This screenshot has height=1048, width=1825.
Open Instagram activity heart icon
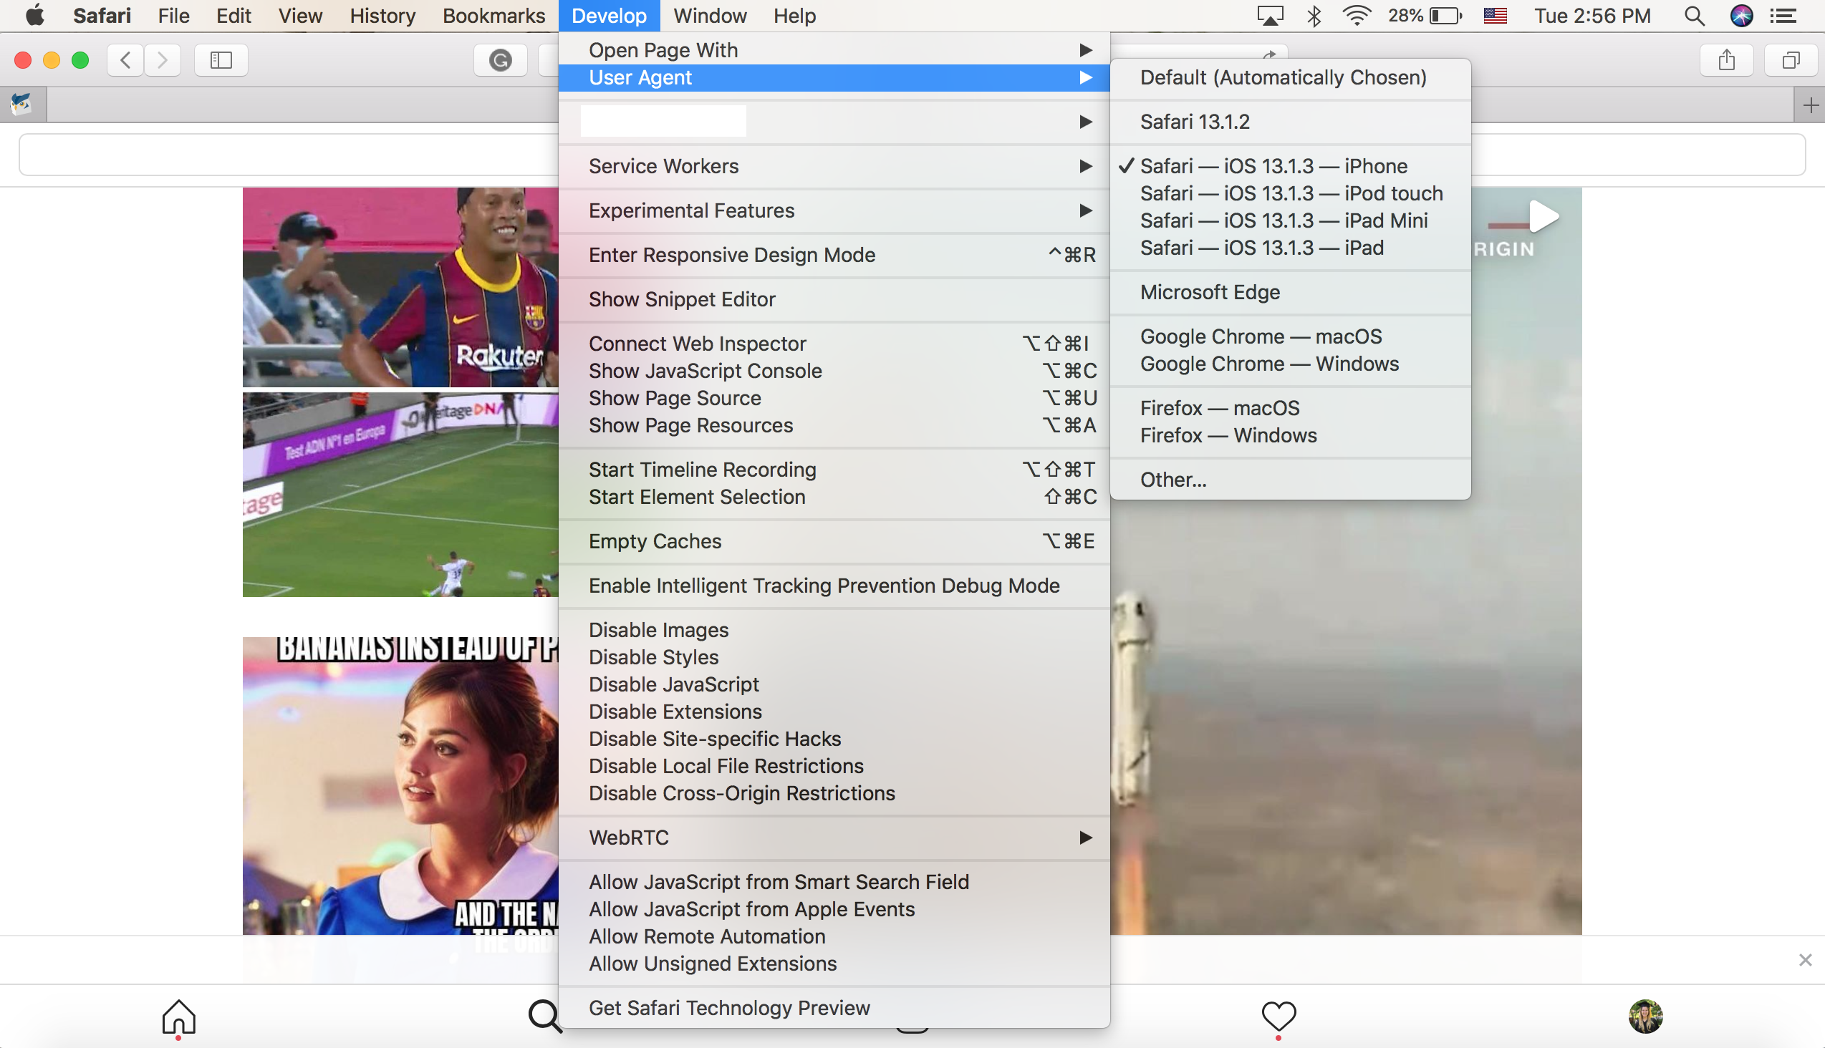pyautogui.click(x=1279, y=1016)
